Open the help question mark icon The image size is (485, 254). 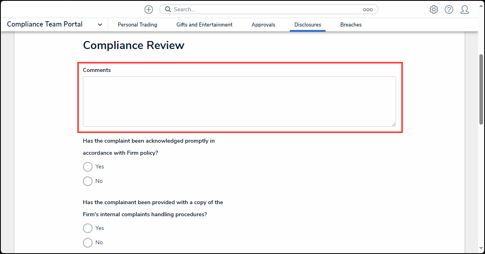(x=449, y=10)
